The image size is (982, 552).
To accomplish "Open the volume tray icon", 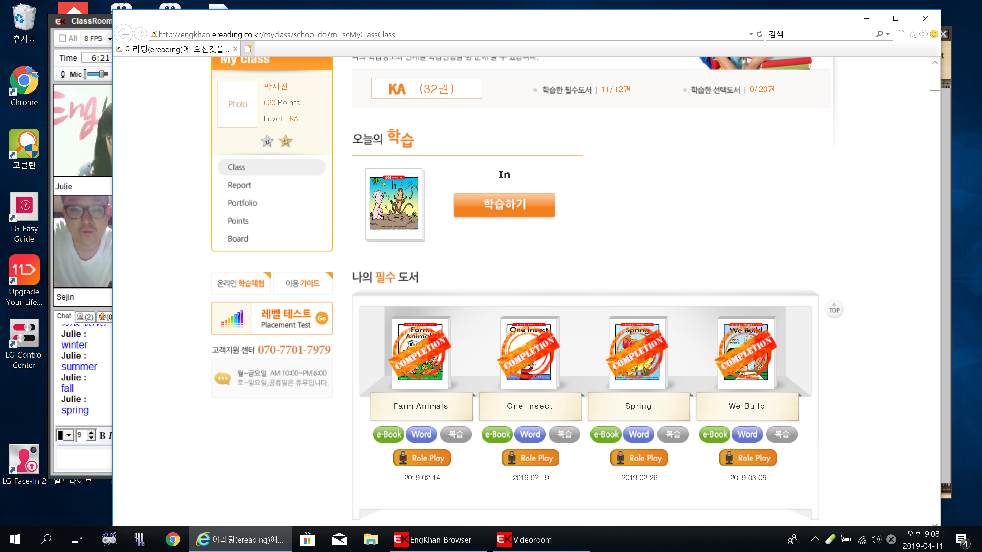I will pos(876,539).
